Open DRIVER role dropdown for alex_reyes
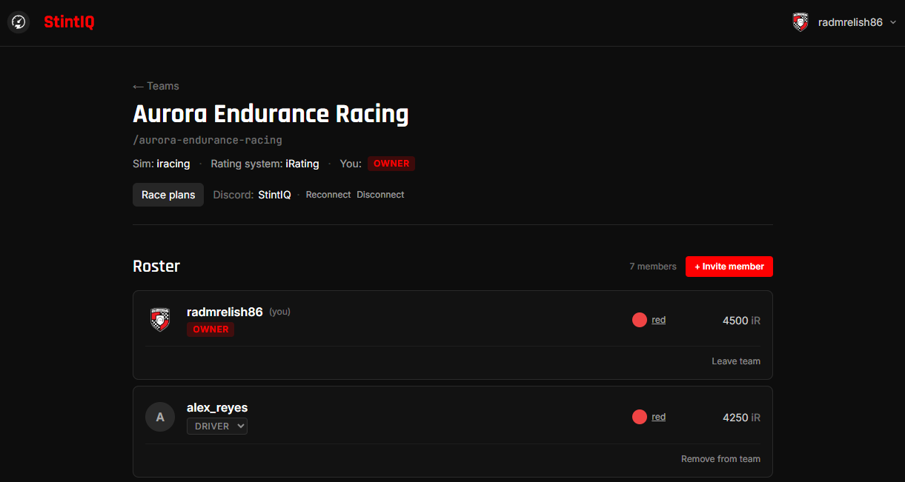 [x=217, y=426]
